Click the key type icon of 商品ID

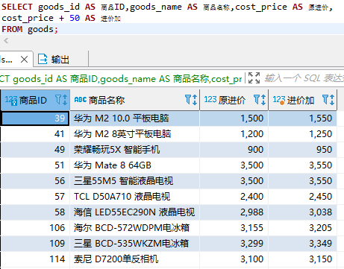[11, 100]
